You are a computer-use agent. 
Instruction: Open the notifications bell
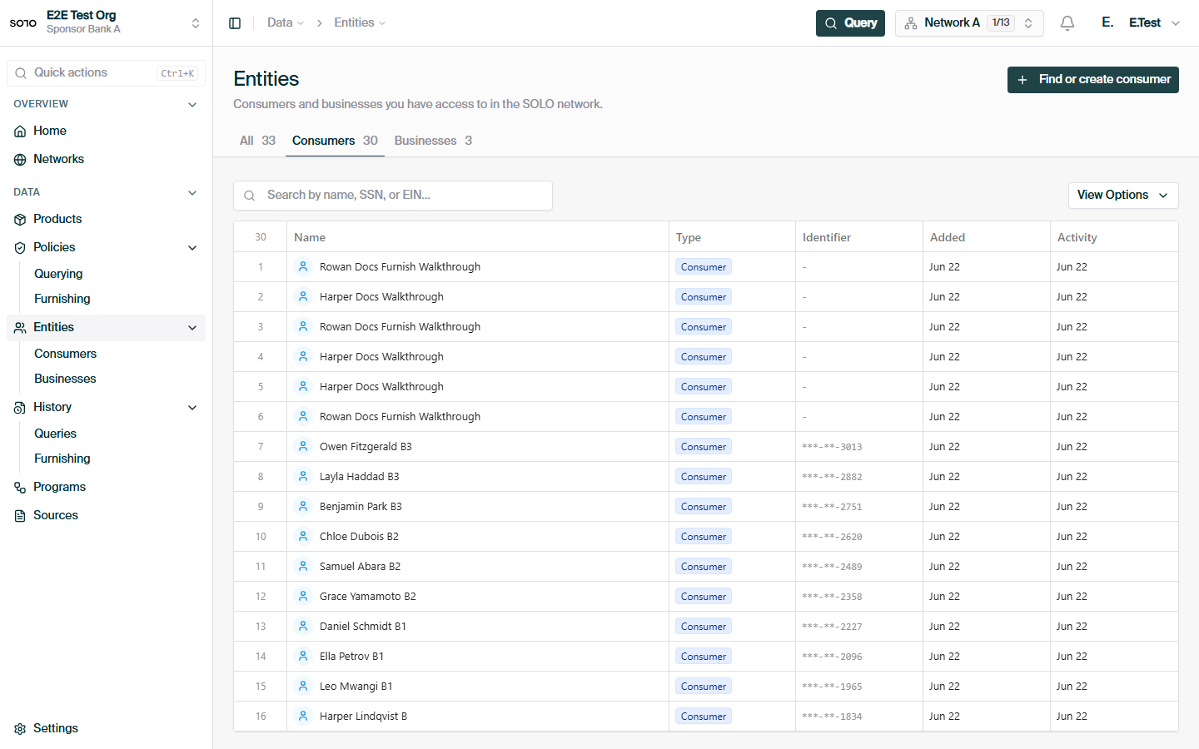tap(1067, 23)
